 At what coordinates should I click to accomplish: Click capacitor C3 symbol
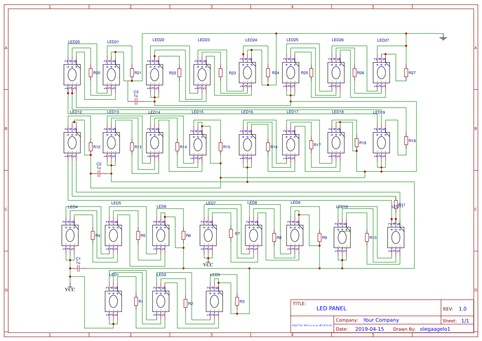tap(136, 101)
